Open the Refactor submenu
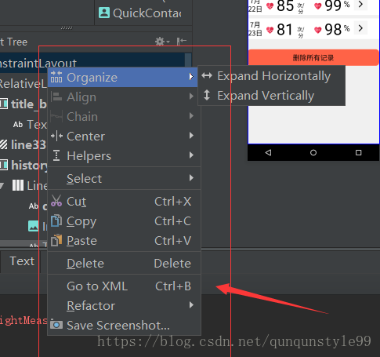380x357 pixels. coord(124,306)
